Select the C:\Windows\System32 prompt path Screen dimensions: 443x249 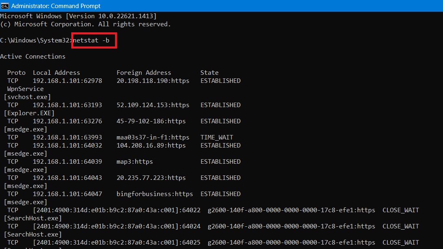[x=35, y=40]
